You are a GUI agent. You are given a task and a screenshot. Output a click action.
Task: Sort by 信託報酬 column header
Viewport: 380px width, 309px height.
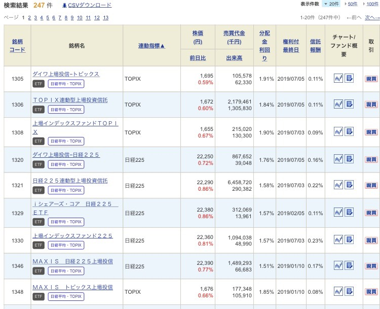coord(315,46)
